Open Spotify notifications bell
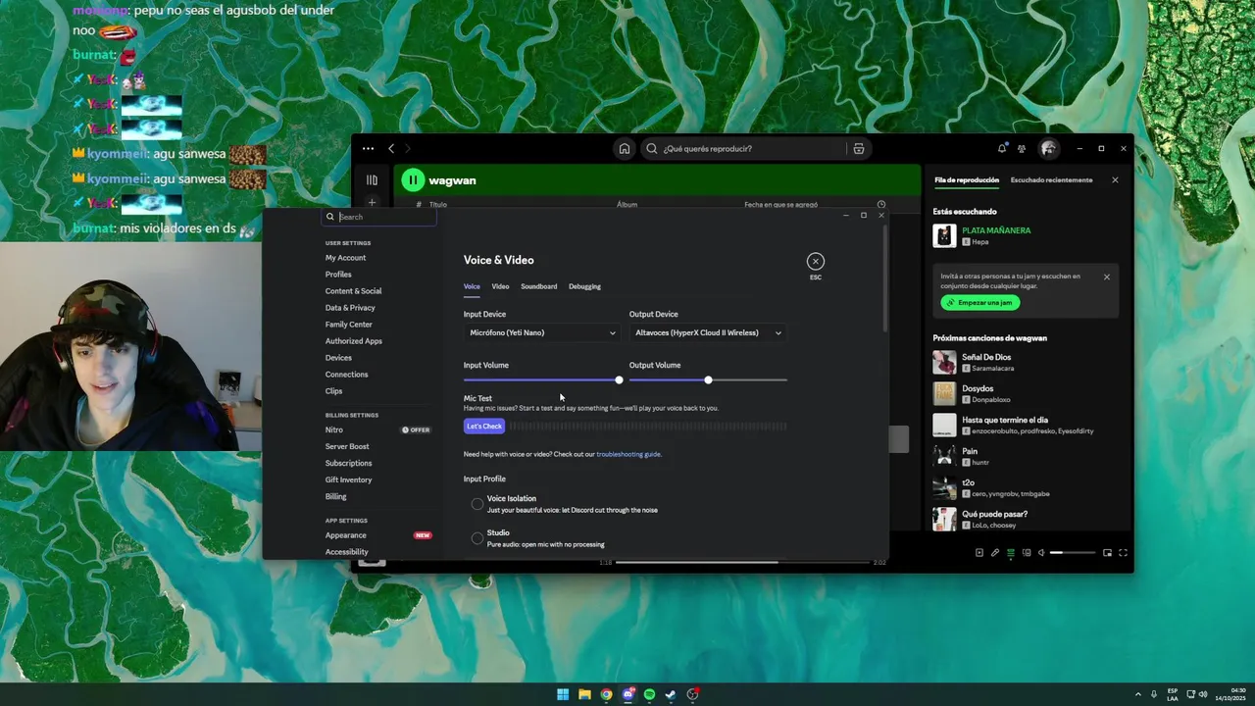Screen dimensions: 1255x706 click(x=1002, y=148)
